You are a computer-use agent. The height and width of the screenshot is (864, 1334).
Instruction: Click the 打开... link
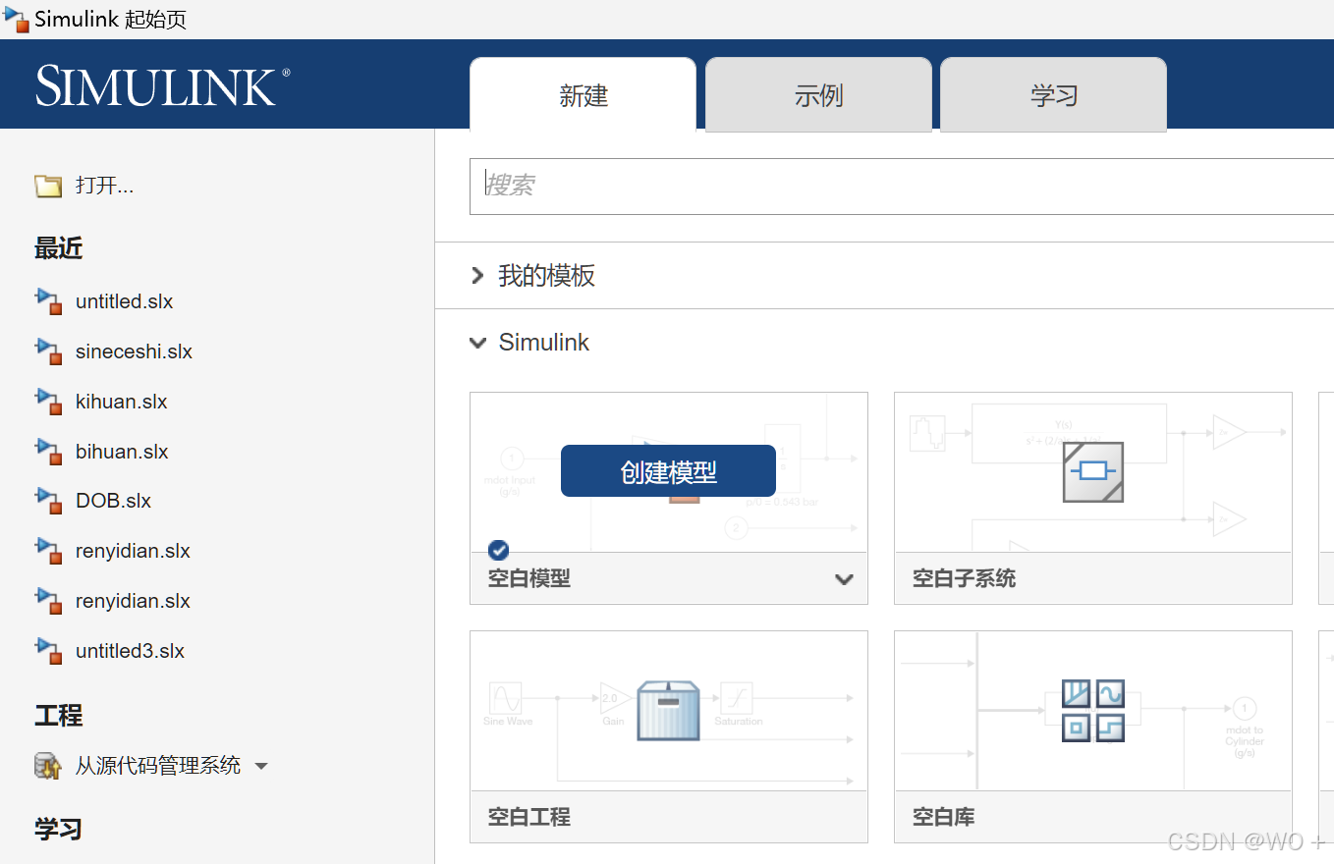click(104, 186)
